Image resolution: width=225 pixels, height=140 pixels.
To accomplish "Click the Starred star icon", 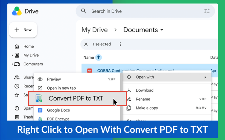I will coord(17,95).
